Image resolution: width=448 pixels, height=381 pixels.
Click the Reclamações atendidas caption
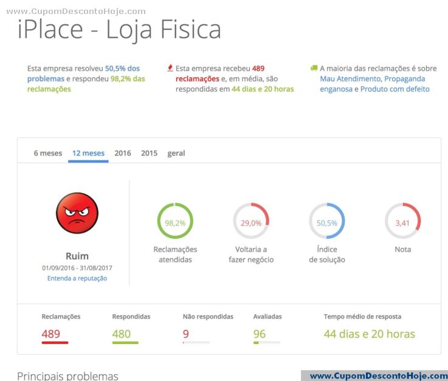click(175, 255)
